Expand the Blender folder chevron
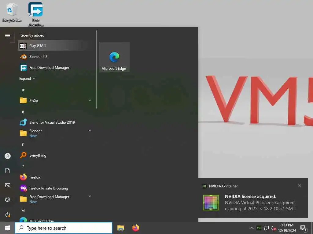Screen dimensions: 313x234 pyautogui.click(x=90, y=130)
